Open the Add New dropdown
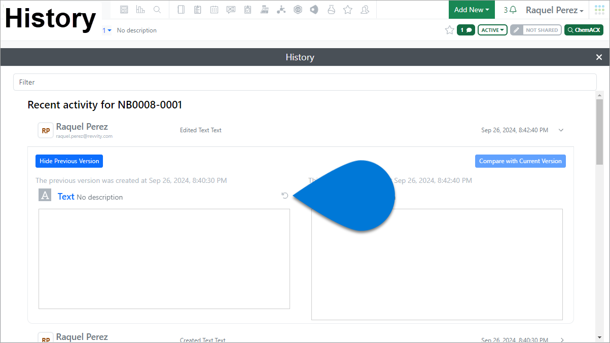Screen dimensions: 610x343 tap(472, 10)
